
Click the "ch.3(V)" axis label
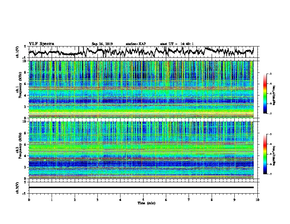pos(18,188)
